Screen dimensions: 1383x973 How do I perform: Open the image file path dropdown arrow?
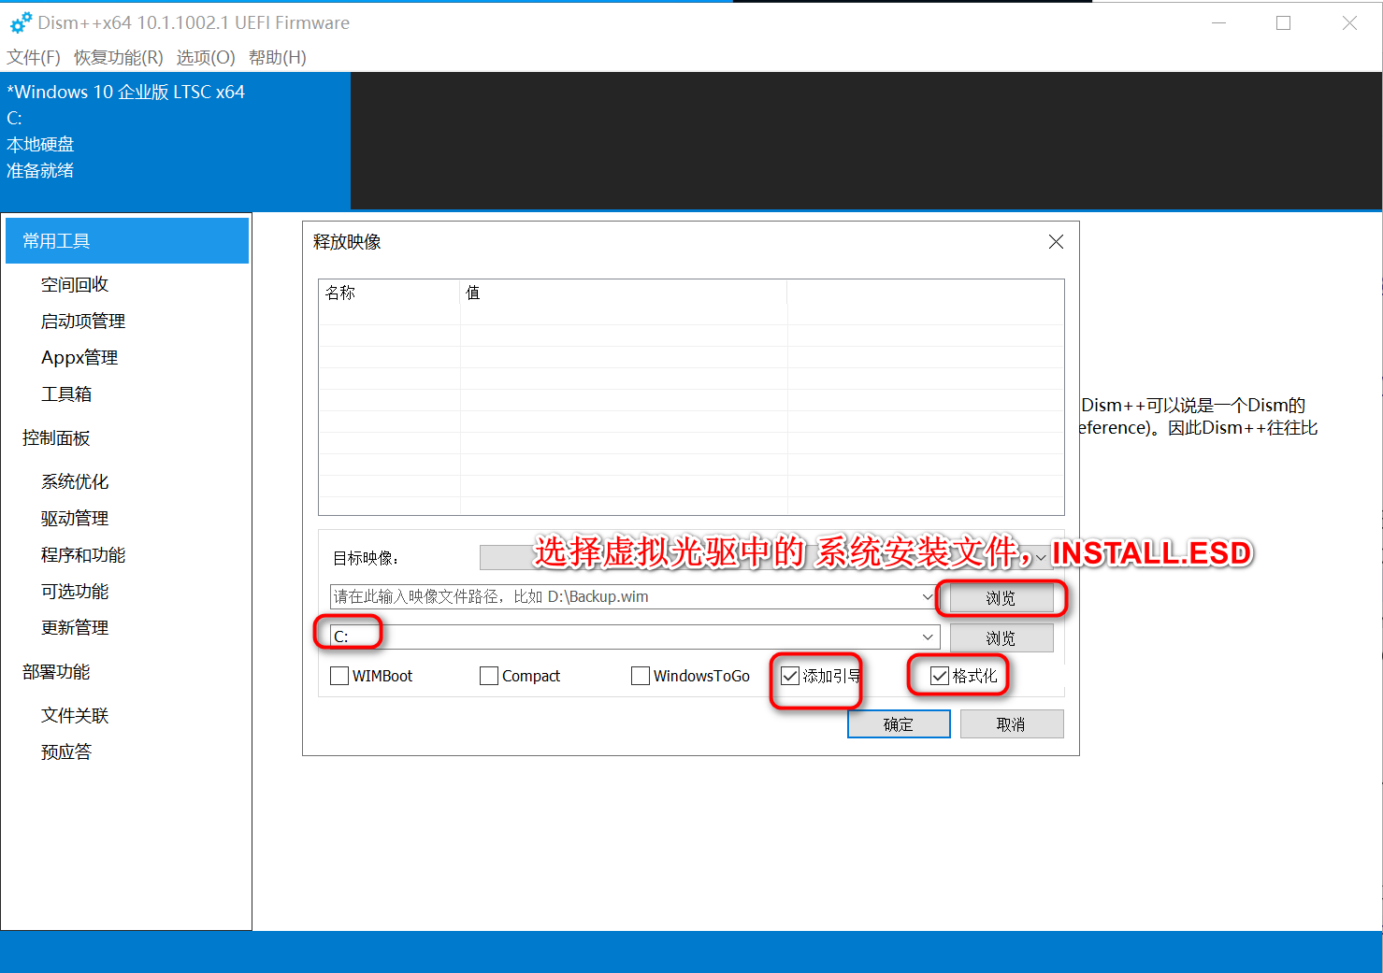click(x=928, y=596)
